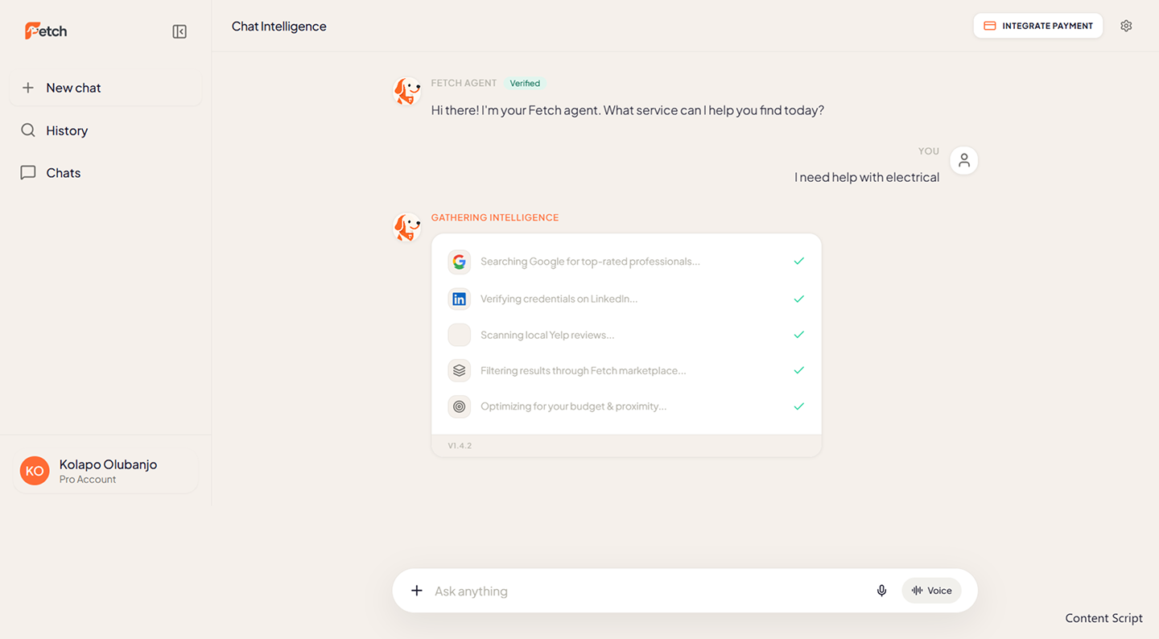Click the Chat Intelligence title
This screenshot has width=1159, height=639.
(x=279, y=27)
